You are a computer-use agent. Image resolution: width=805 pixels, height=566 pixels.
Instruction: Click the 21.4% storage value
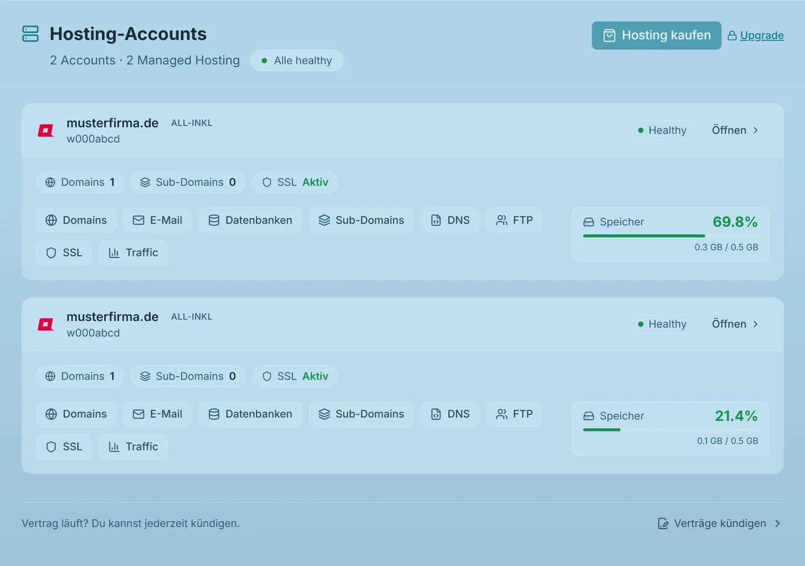pos(736,416)
